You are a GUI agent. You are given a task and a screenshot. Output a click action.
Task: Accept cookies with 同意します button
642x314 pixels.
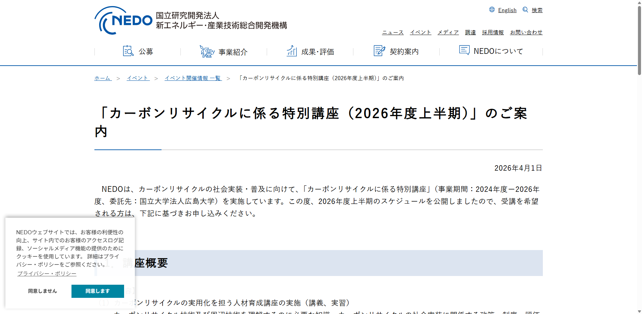(97, 291)
